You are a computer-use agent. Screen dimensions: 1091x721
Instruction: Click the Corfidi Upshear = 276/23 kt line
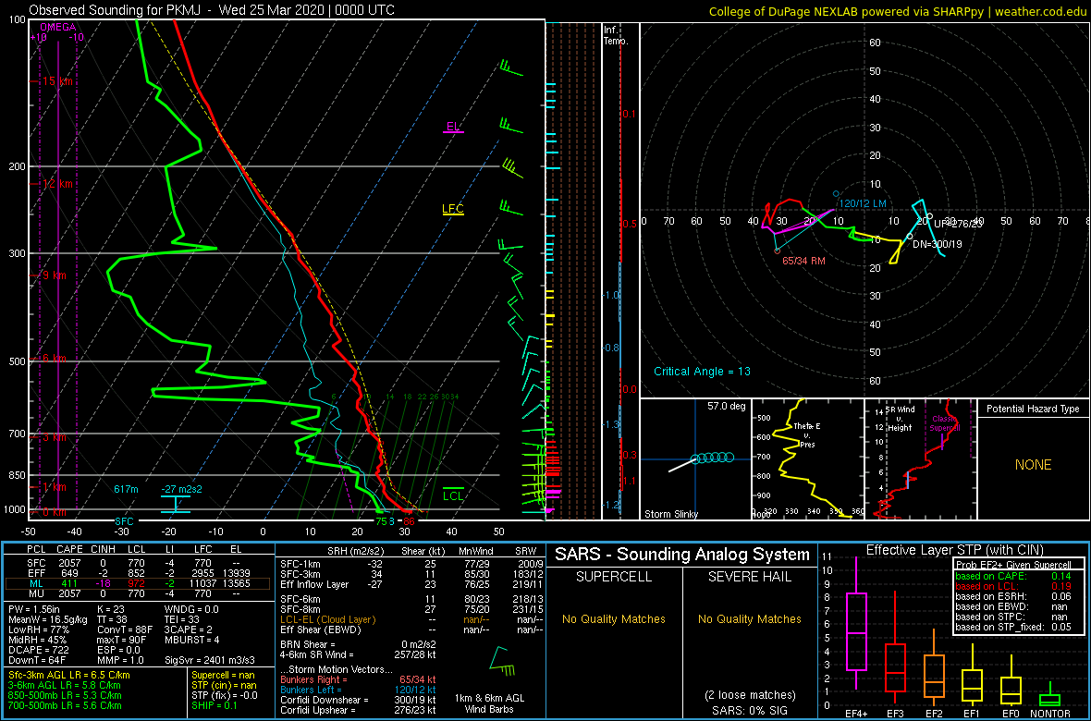(357, 710)
